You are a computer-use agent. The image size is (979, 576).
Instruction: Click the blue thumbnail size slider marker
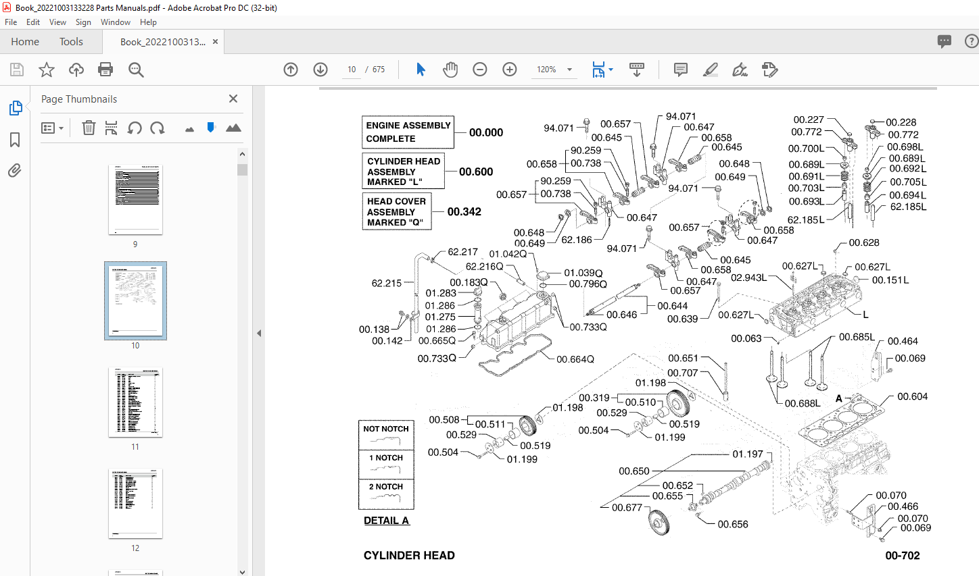click(x=211, y=127)
